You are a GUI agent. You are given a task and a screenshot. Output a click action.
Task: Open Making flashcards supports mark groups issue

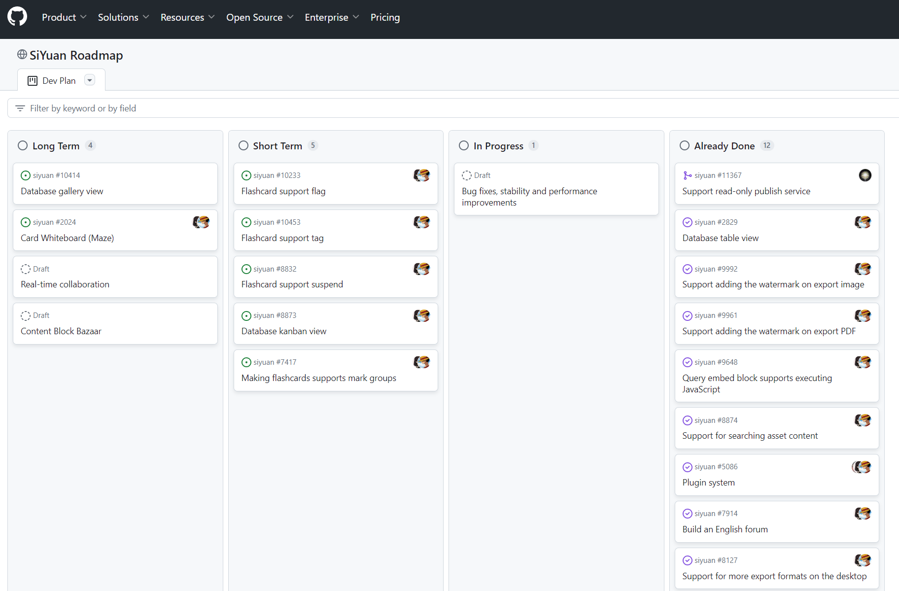(x=319, y=378)
